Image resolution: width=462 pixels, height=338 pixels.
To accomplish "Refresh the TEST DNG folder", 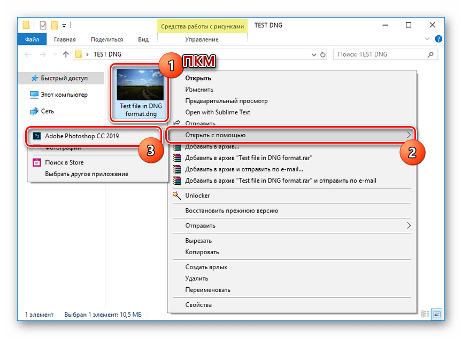I will [323, 54].
